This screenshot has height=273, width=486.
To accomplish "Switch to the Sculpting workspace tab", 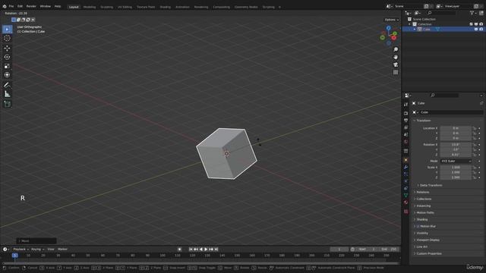I will [x=106, y=7].
